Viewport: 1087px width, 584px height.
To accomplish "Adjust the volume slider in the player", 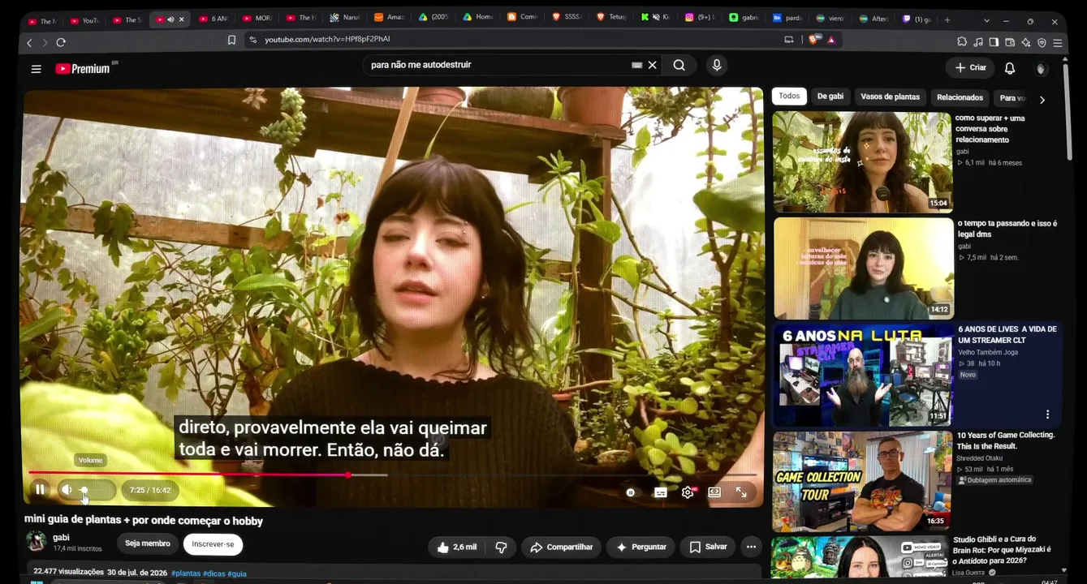I will 94,490.
